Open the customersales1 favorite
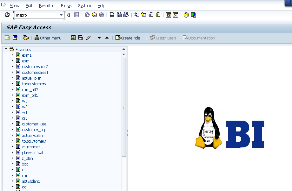The image size is (292, 191). pyautogui.click(x=35, y=73)
